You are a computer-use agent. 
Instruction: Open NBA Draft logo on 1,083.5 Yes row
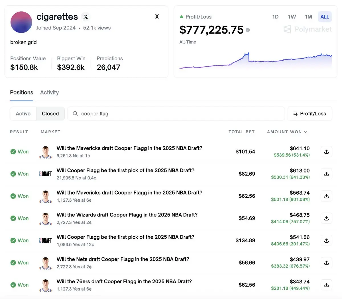pos(46,241)
